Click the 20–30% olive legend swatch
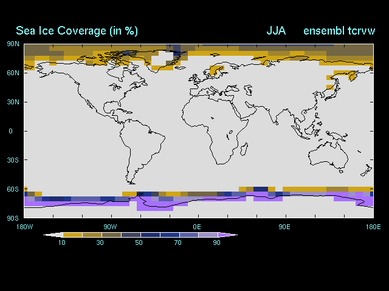Screen dimensions: 389x291 pyautogui.click(x=92, y=235)
